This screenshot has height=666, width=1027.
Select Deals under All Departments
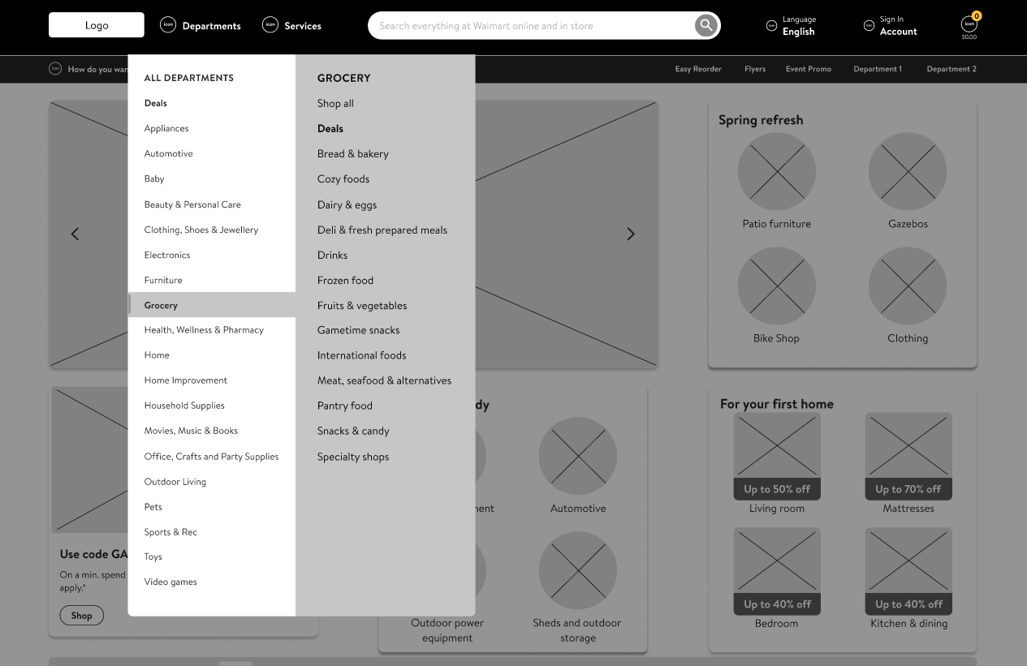tap(156, 103)
